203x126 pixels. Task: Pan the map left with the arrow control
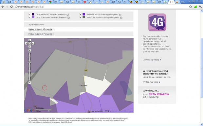26,43
